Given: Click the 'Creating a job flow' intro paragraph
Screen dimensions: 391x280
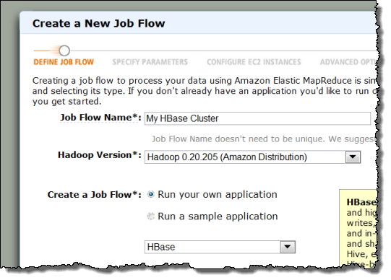Looking at the screenshot, I should pyautogui.click(x=205, y=91).
